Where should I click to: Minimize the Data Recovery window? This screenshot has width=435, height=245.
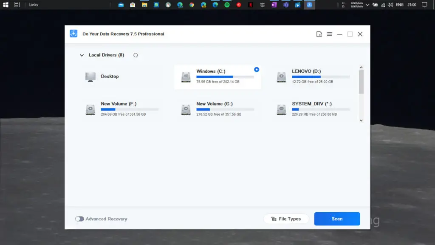(340, 34)
